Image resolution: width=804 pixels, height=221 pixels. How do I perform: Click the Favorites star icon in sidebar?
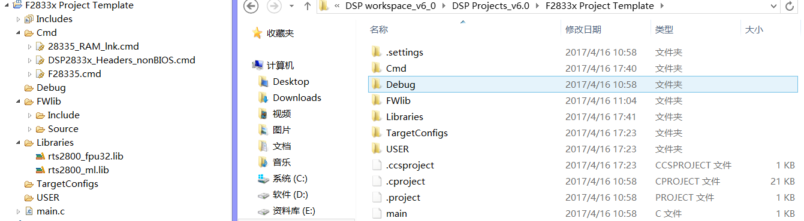click(x=257, y=33)
